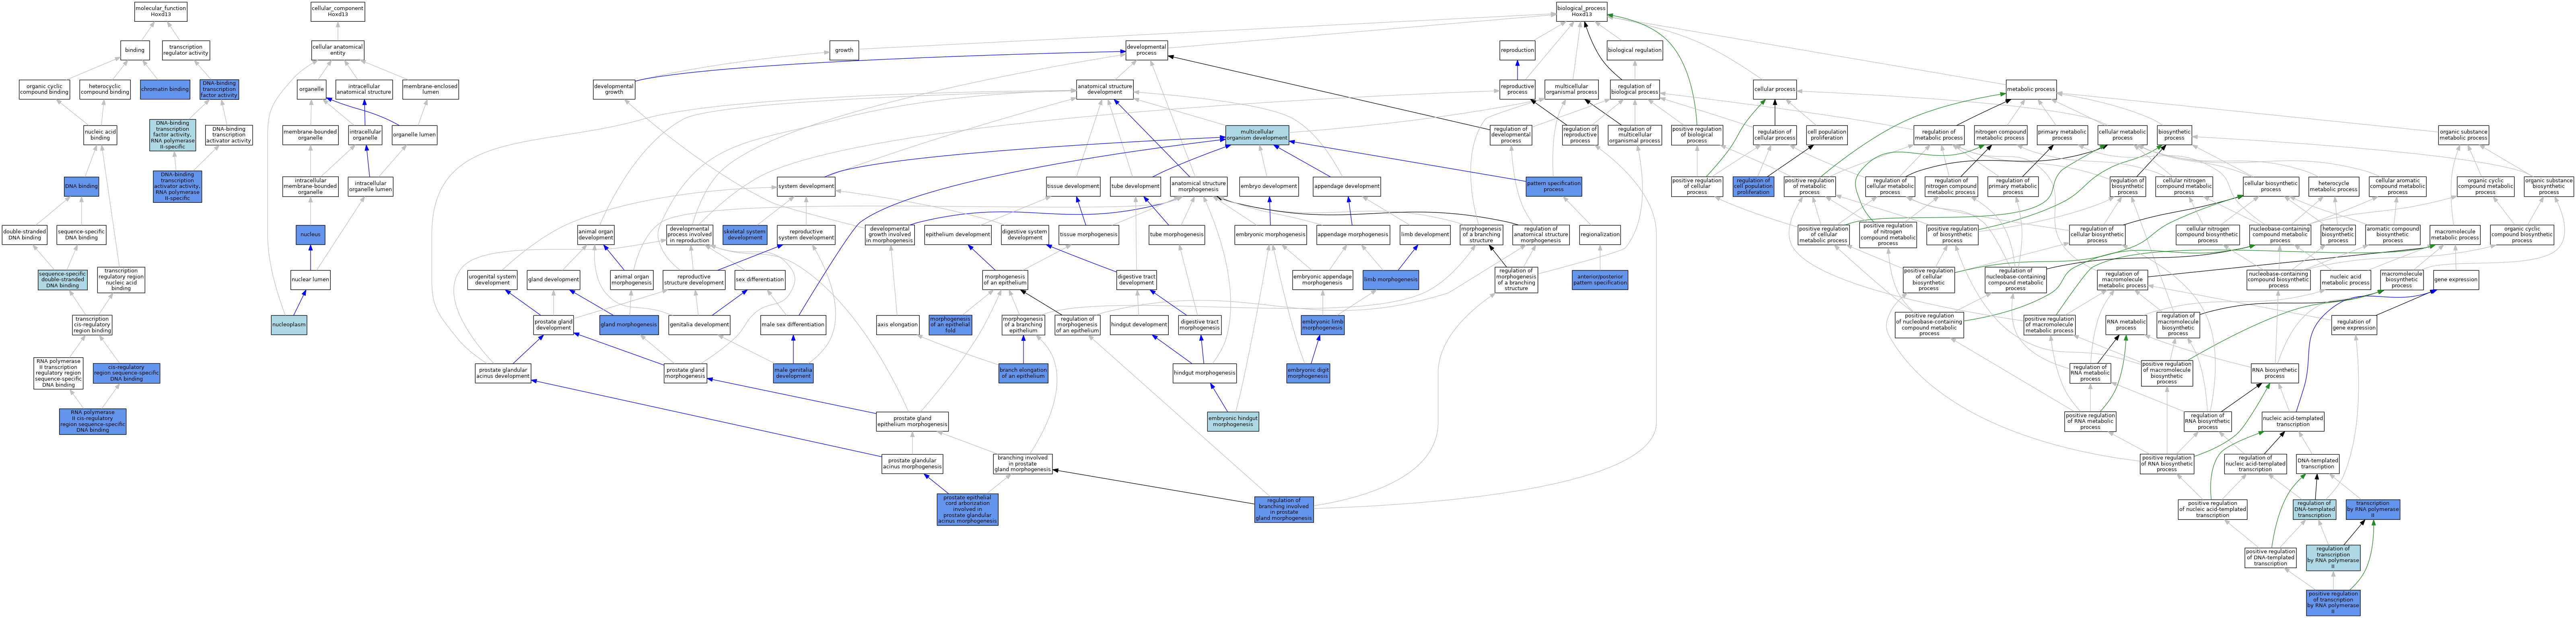Screen dimensions: 2576x618
Task: Click the DNA-binding transcription activator activity white node
Action: tap(229, 135)
